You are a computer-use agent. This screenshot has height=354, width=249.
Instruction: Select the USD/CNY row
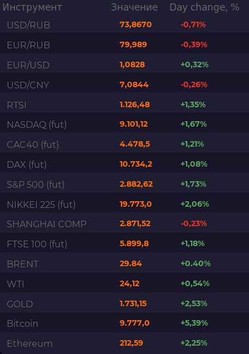click(125, 84)
